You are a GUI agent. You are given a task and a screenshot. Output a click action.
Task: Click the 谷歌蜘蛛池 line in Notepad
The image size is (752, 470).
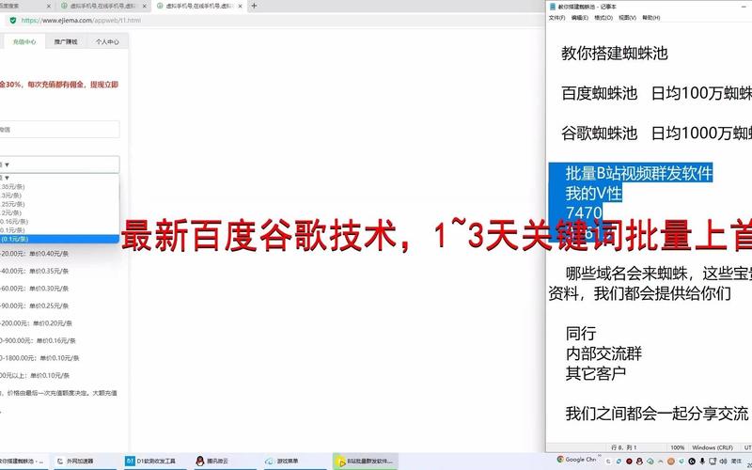coord(656,133)
